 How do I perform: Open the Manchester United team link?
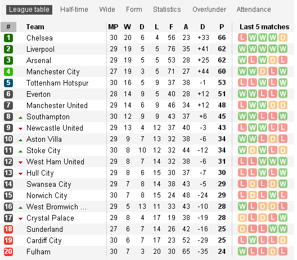[x=57, y=105]
